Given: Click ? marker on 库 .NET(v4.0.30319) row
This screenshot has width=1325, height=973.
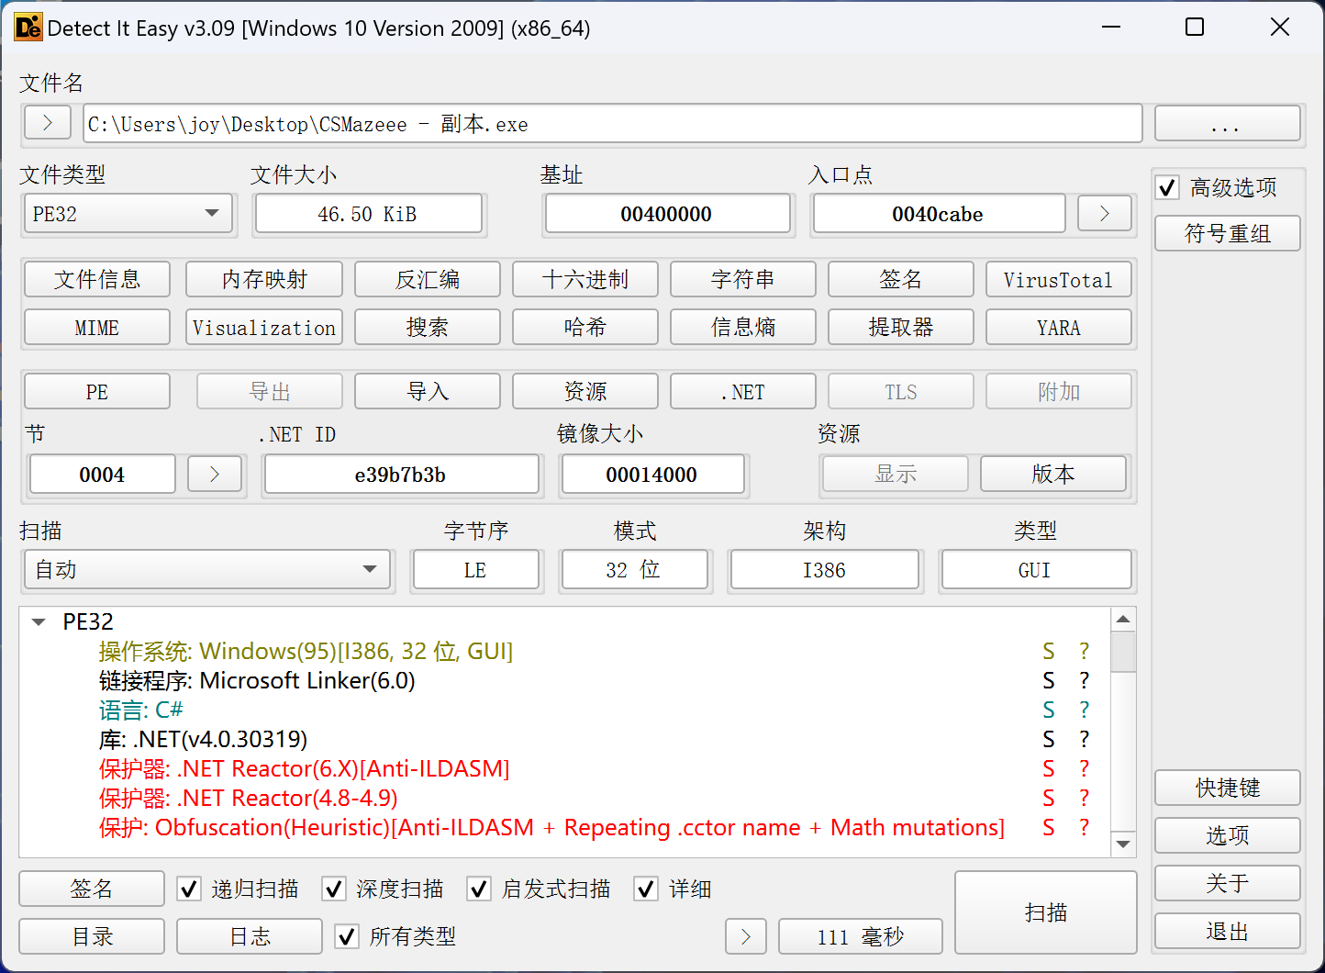Looking at the screenshot, I should point(1085,739).
